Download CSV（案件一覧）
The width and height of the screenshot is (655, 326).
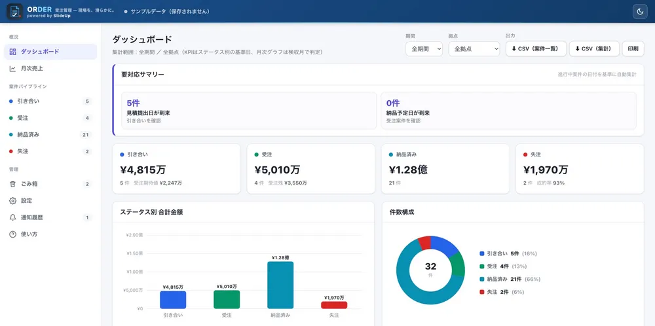tap(536, 49)
